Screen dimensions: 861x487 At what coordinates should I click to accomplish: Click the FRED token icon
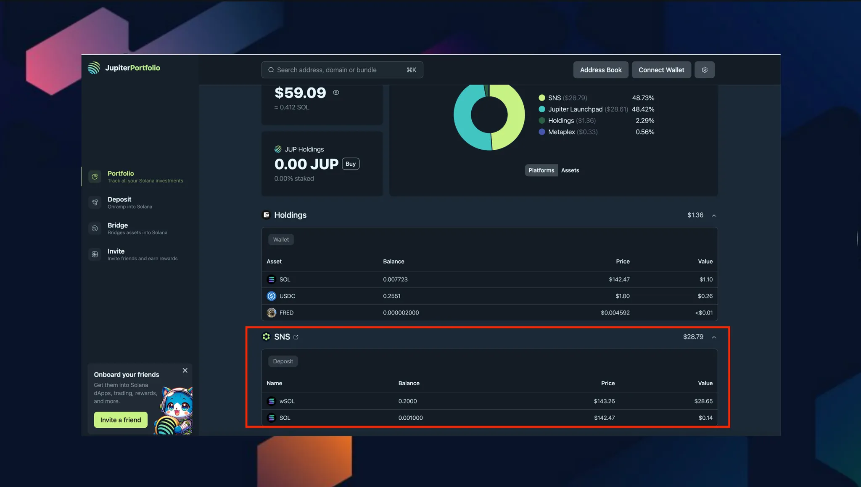tap(272, 312)
